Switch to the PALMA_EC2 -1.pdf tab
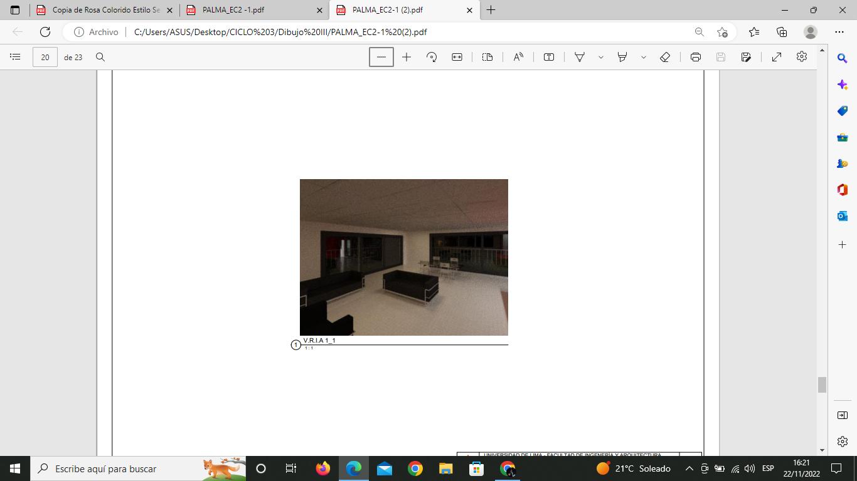Viewport: 857px width, 481px height. pyautogui.click(x=255, y=10)
